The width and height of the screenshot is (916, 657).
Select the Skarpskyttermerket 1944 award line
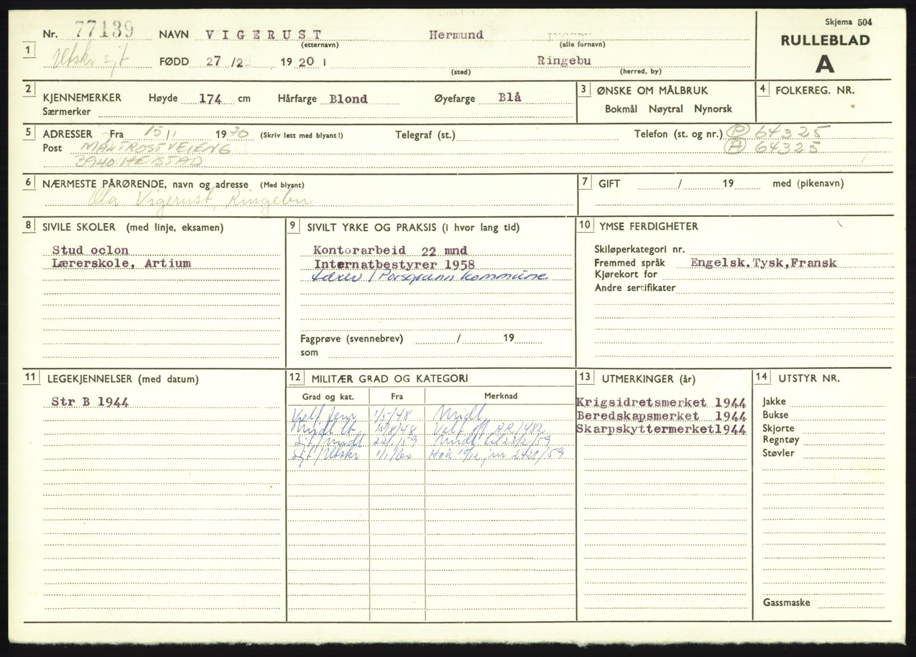point(661,429)
